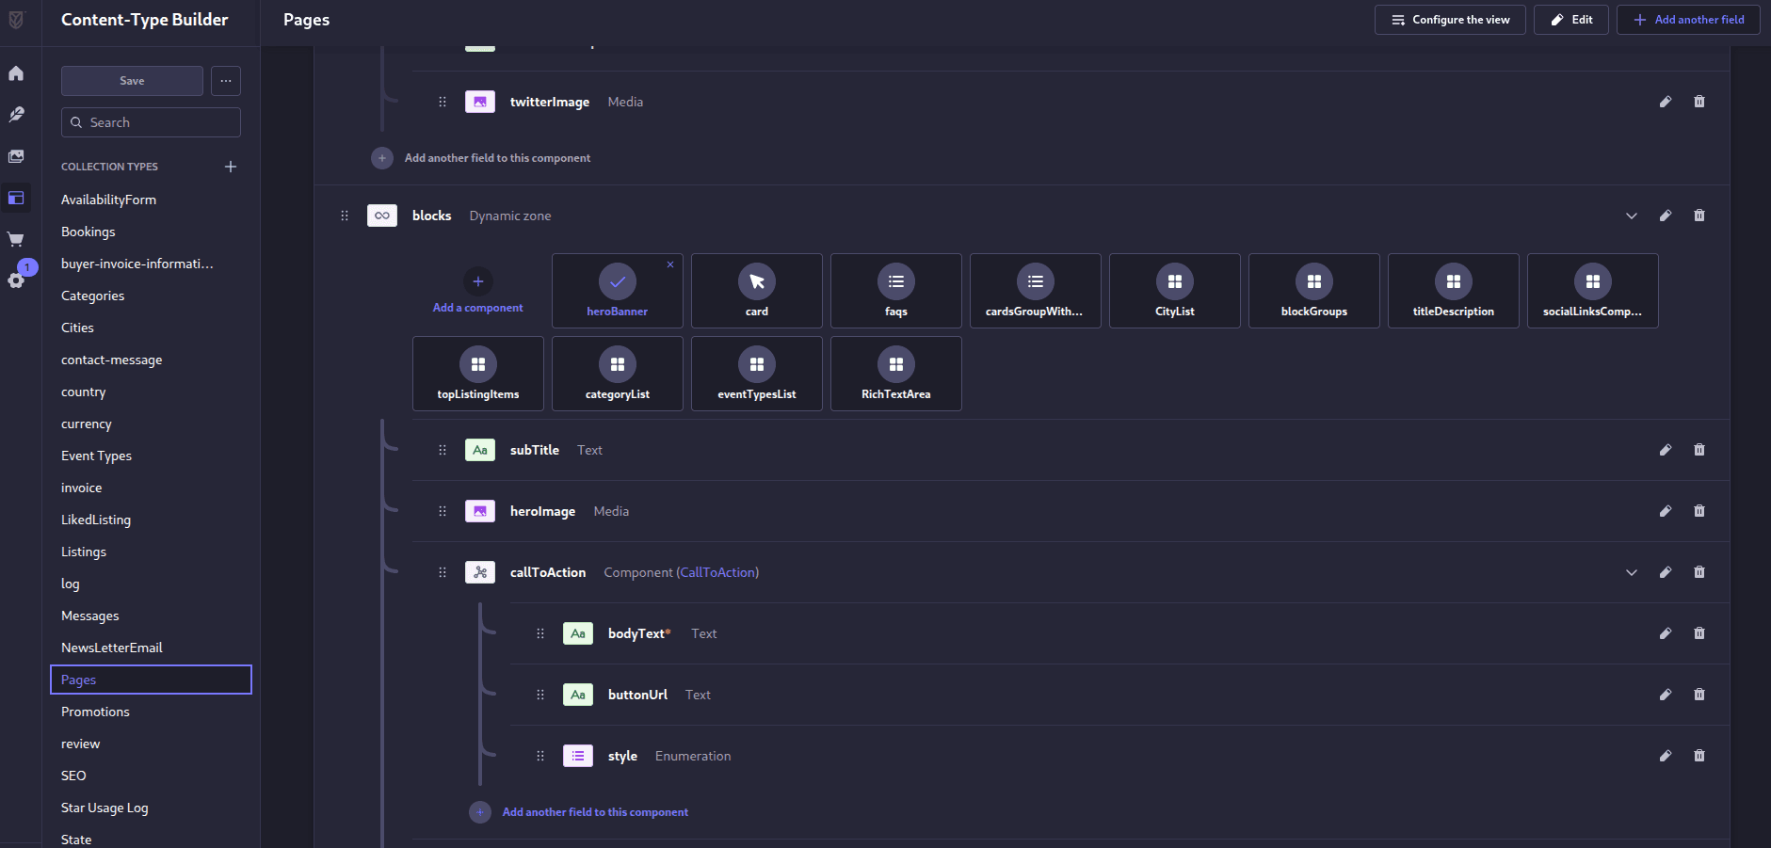Grab the drag handle of the subTitle row

pos(443,450)
